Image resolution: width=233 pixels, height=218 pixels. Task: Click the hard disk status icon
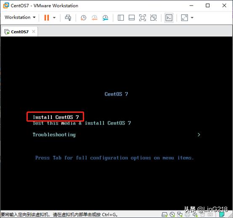[164, 215]
